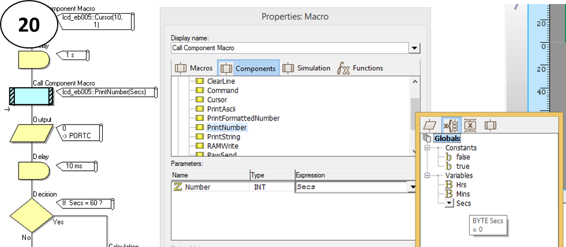Click the variables icon in popup toolbar
This screenshot has width=566, height=247.
pos(449,125)
